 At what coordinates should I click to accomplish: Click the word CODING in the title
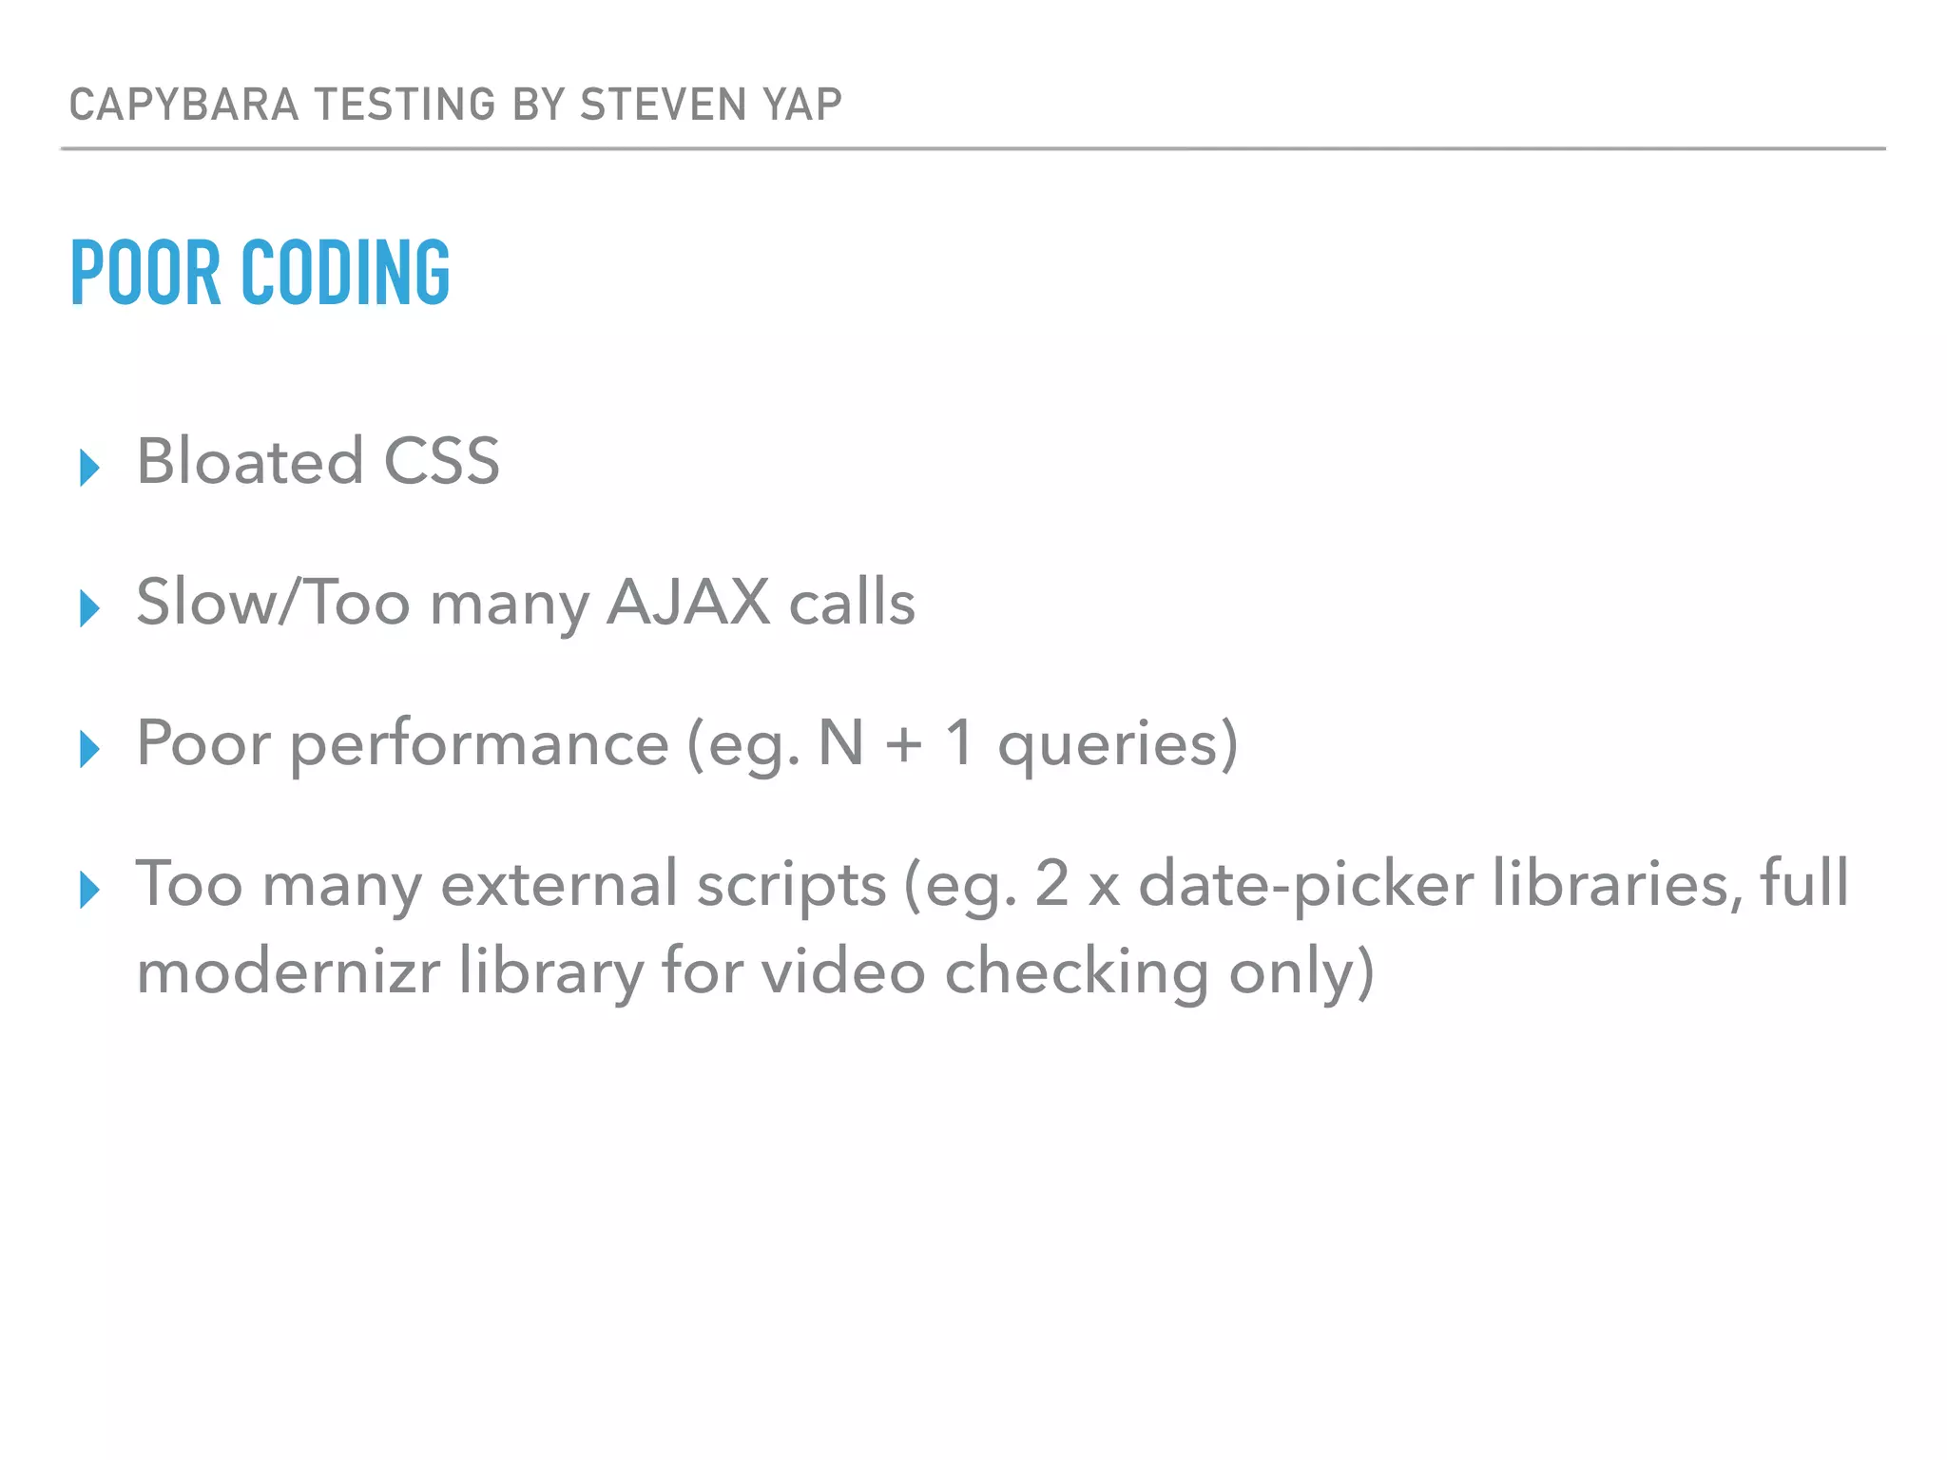tap(346, 273)
